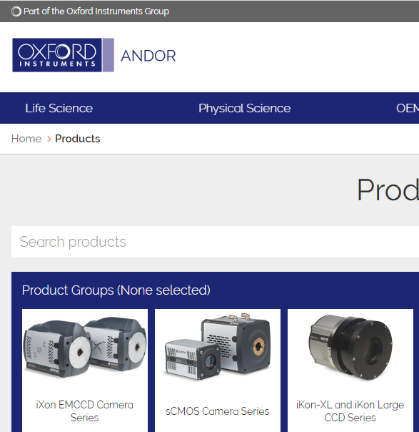This screenshot has width=419, height=432.
Task: Open the Life Science menu
Action: tap(59, 108)
